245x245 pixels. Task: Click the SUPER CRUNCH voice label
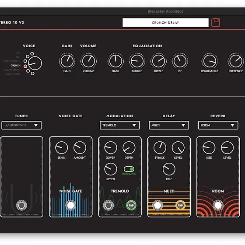click(x=12, y=61)
